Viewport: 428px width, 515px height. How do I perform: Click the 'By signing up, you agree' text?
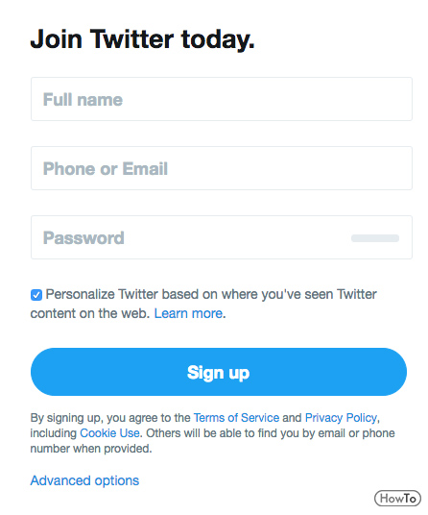tap(101, 418)
